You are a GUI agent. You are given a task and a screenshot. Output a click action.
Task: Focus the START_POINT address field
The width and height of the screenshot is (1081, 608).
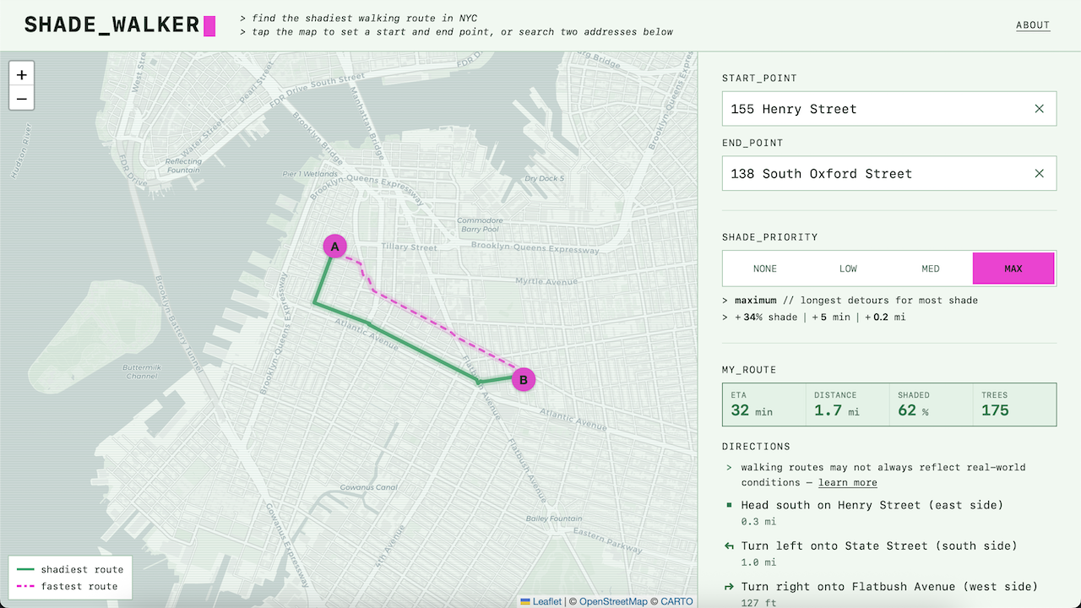pyautogui.click(x=889, y=109)
